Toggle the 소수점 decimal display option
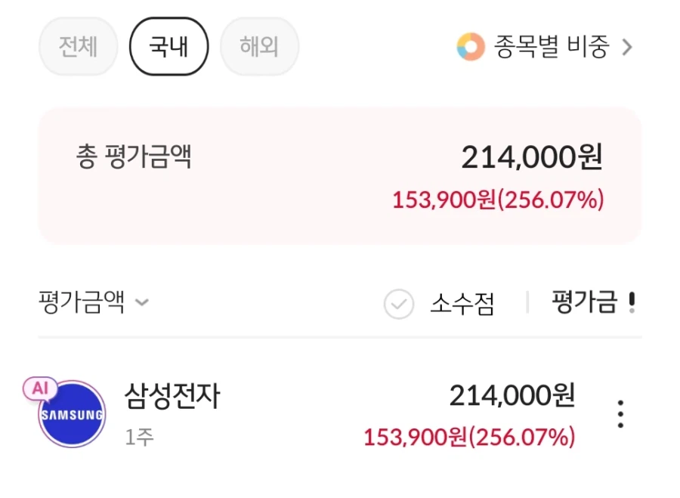This screenshot has width=680, height=498. point(462,303)
